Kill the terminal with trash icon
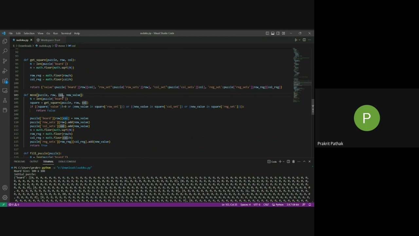The image size is (419, 236). coord(293,162)
